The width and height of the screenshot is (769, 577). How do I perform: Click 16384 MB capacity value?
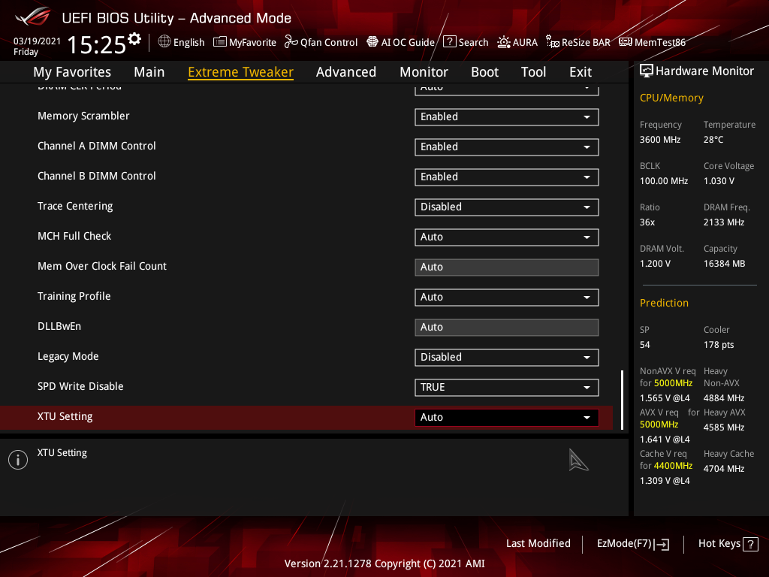click(x=725, y=264)
